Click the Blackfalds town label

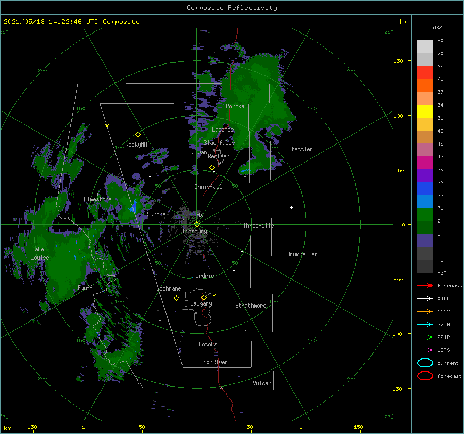click(x=219, y=143)
